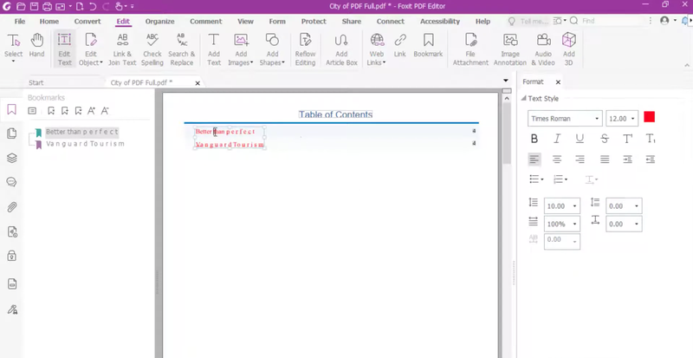693x358 pixels.
Task: Toggle Bold text style
Action: 534,139
